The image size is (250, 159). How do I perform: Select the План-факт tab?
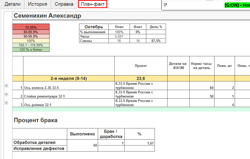[x=93, y=4]
